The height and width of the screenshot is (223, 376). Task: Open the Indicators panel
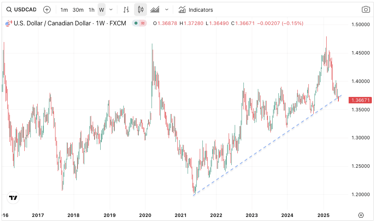click(x=196, y=10)
